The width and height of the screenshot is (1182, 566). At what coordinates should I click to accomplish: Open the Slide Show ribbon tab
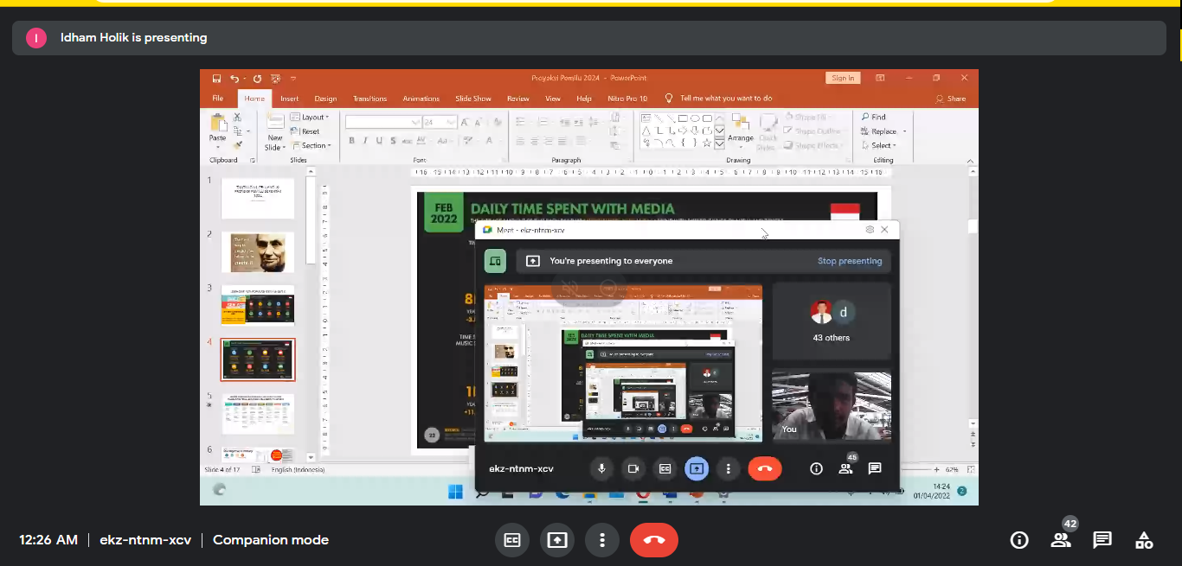(473, 99)
